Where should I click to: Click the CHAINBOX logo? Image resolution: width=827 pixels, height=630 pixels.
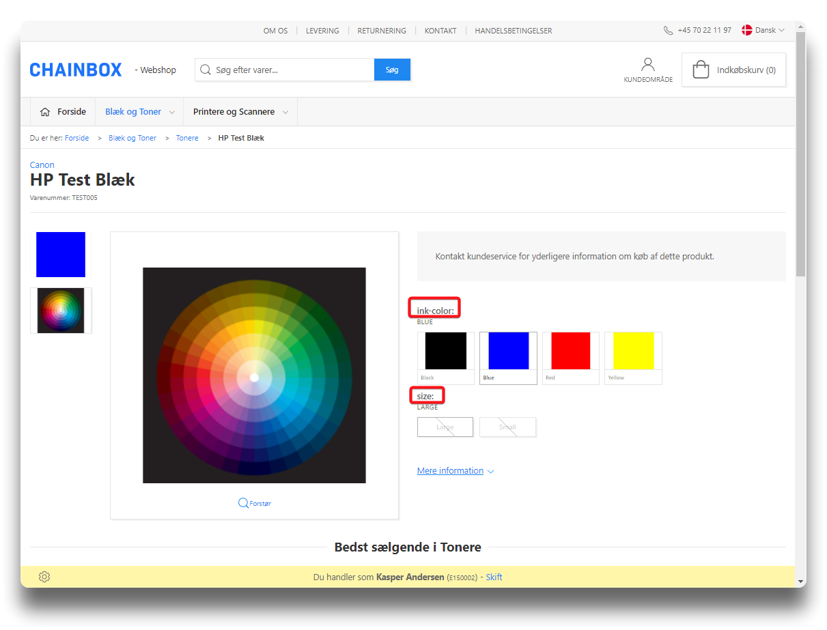(x=76, y=70)
